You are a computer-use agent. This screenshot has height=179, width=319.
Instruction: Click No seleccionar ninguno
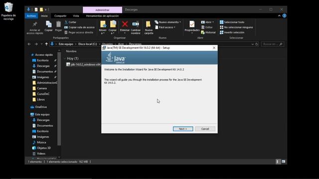[x=236, y=27]
